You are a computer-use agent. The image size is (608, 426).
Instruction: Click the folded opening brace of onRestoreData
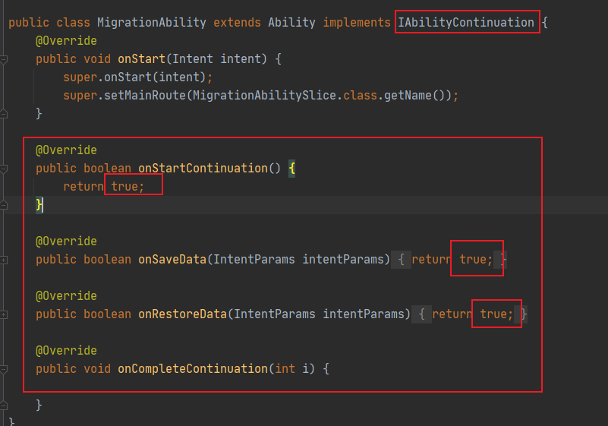421,314
